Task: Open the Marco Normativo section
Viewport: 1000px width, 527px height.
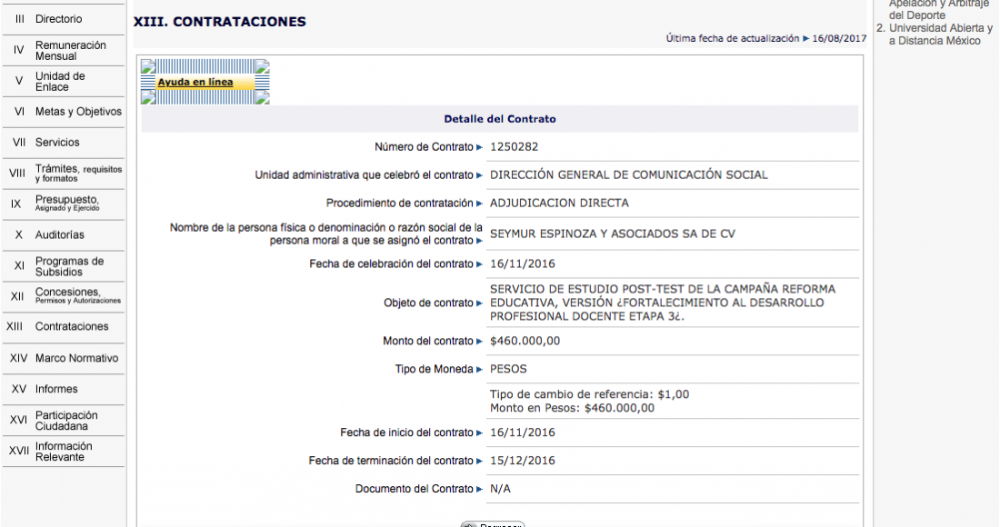Action: click(76, 359)
